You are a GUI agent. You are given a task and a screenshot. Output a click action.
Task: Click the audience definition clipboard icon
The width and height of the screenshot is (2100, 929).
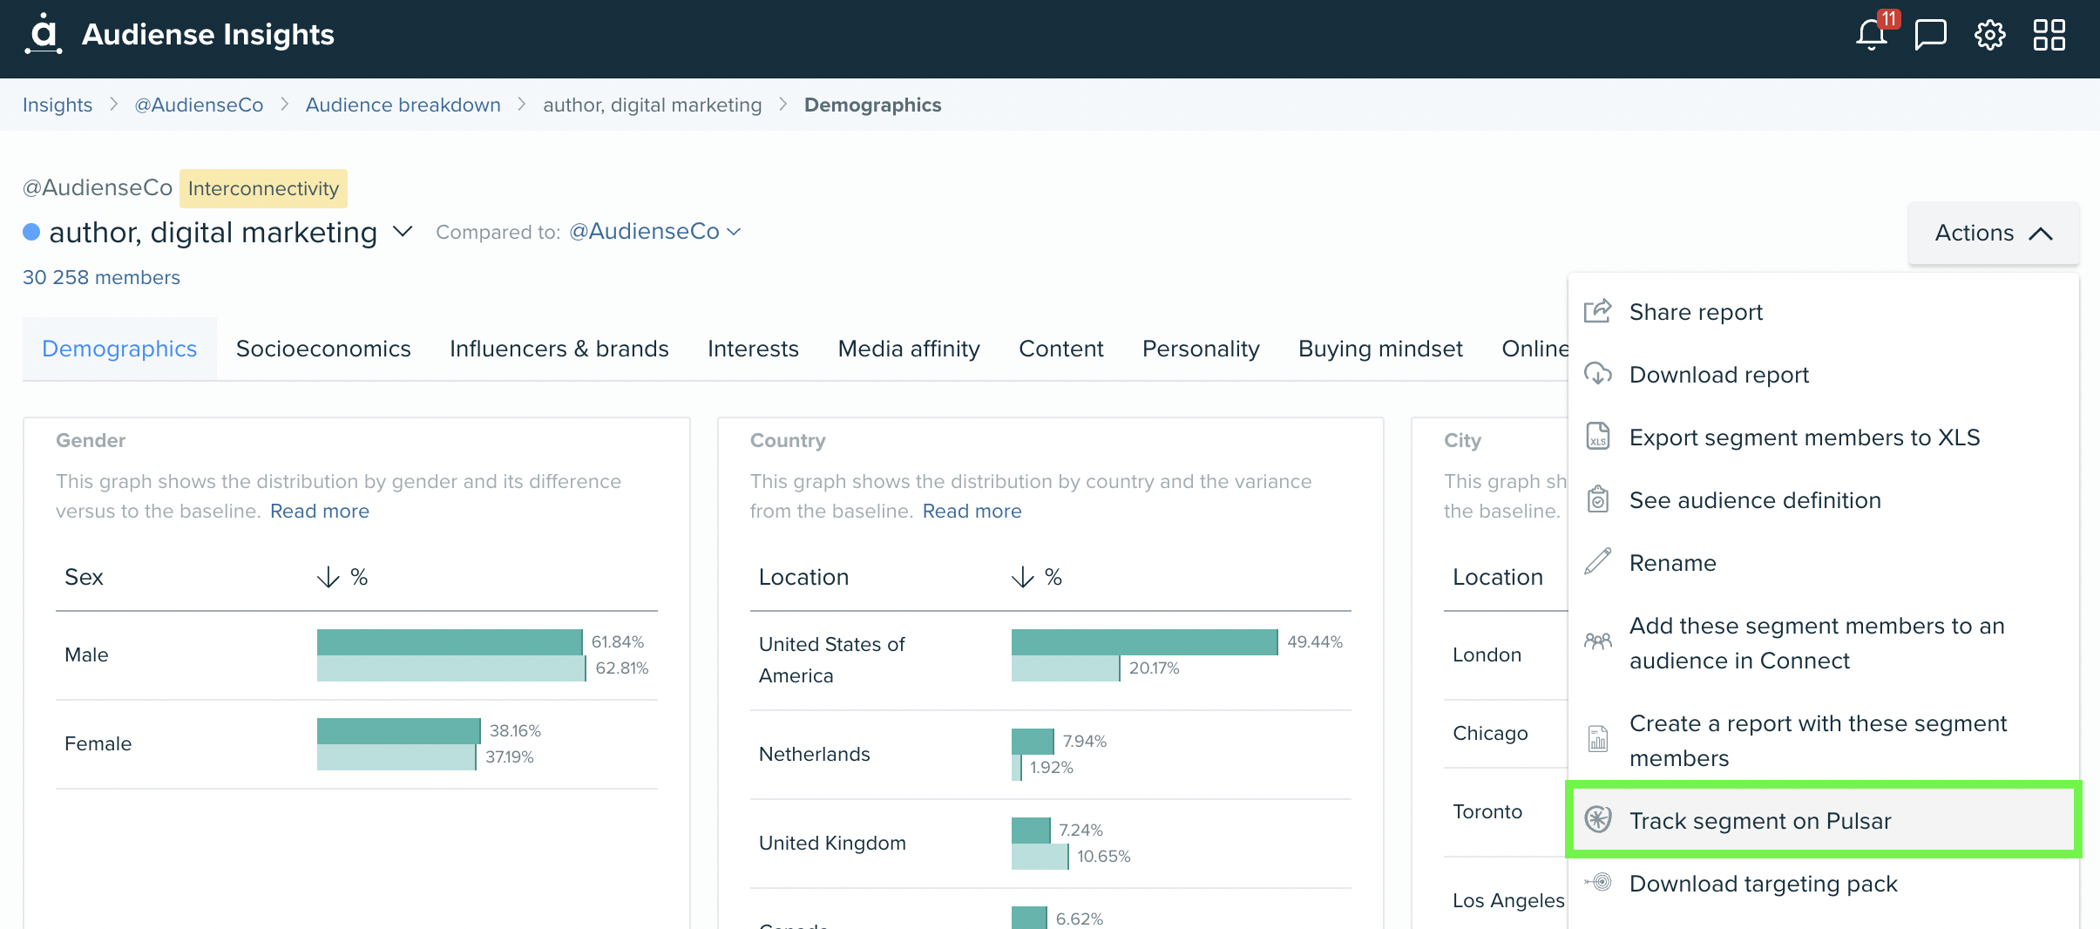(1597, 499)
